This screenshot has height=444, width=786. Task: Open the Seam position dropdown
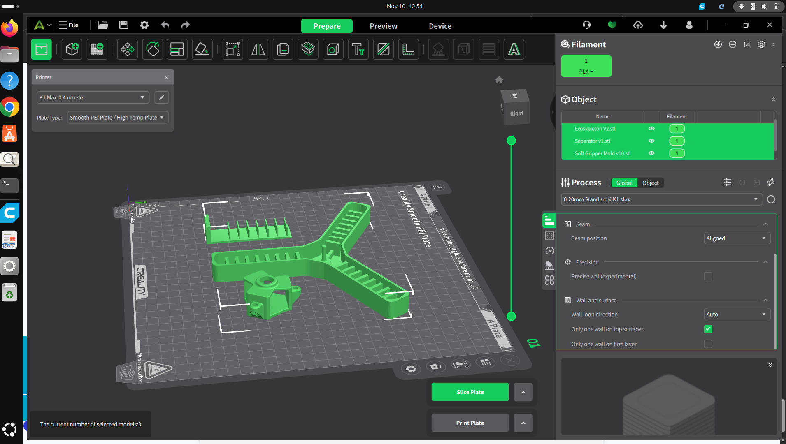click(737, 238)
